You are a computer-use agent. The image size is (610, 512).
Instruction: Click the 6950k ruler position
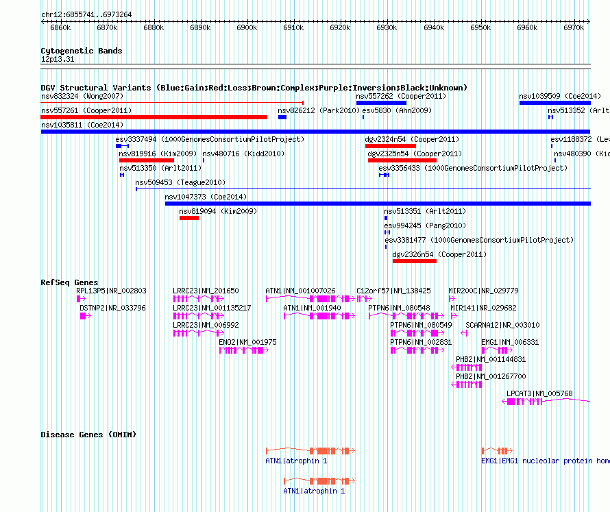480,27
